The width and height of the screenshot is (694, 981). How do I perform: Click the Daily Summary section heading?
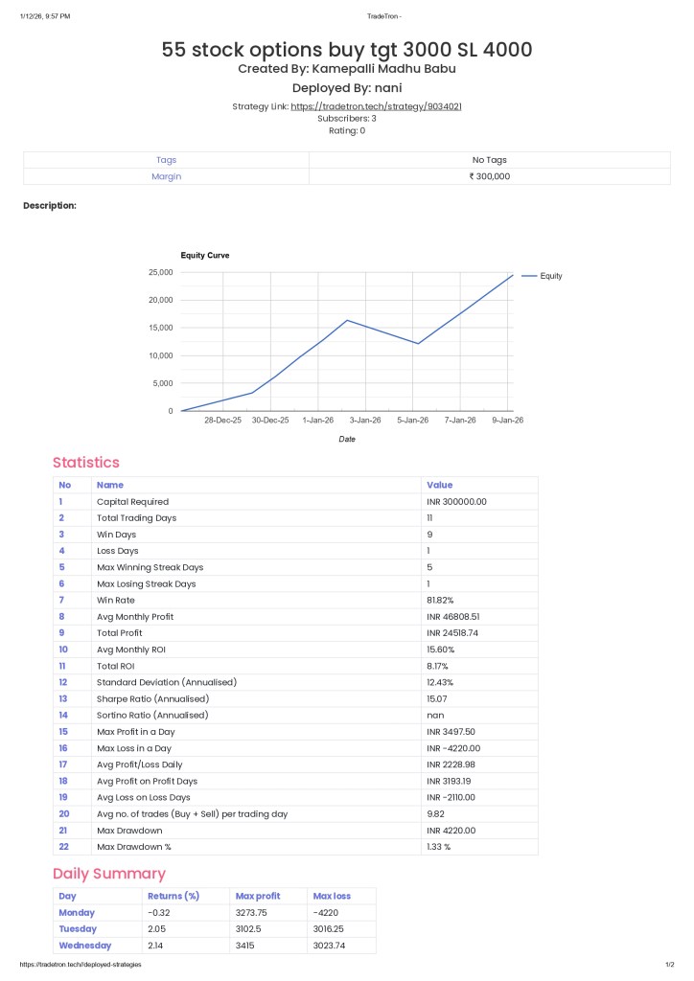click(x=109, y=874)
